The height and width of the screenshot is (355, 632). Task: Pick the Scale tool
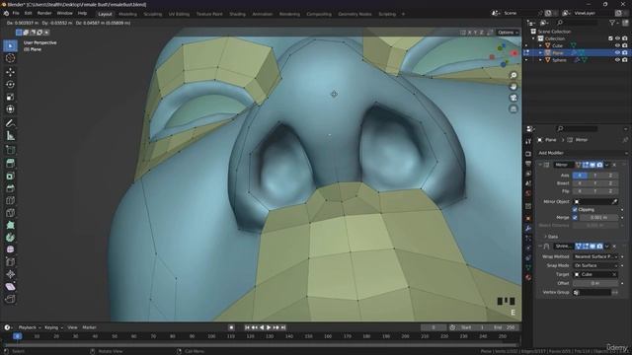click(x=10, y=97)
